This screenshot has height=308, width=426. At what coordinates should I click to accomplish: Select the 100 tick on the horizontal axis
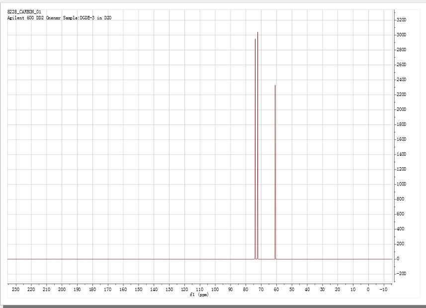point(215,290)
